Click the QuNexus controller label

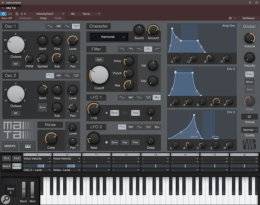coord(248,18)
